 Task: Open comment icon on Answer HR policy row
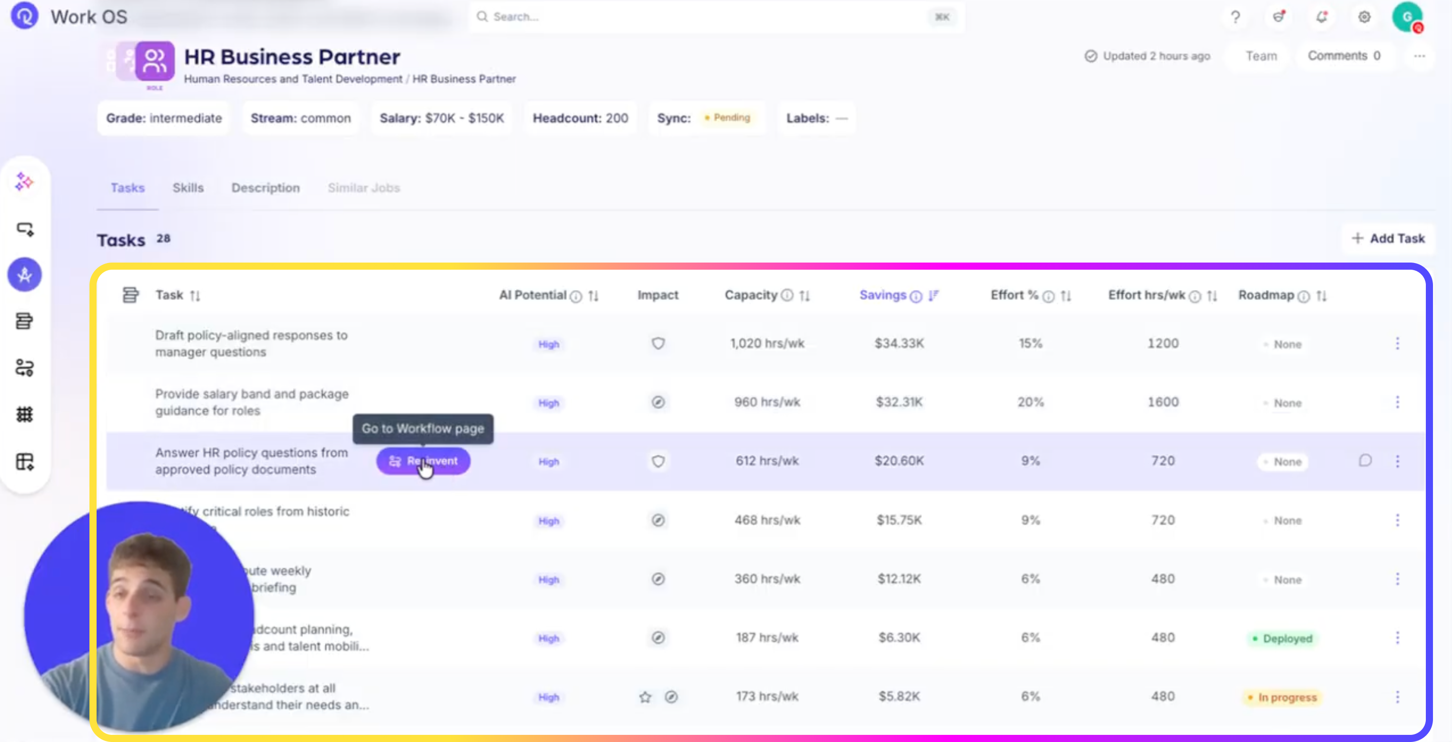1364,461
